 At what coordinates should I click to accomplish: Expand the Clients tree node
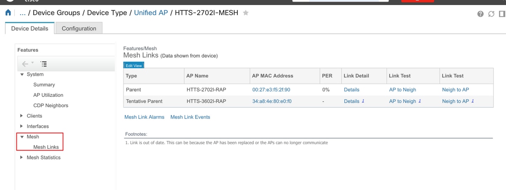22,116
